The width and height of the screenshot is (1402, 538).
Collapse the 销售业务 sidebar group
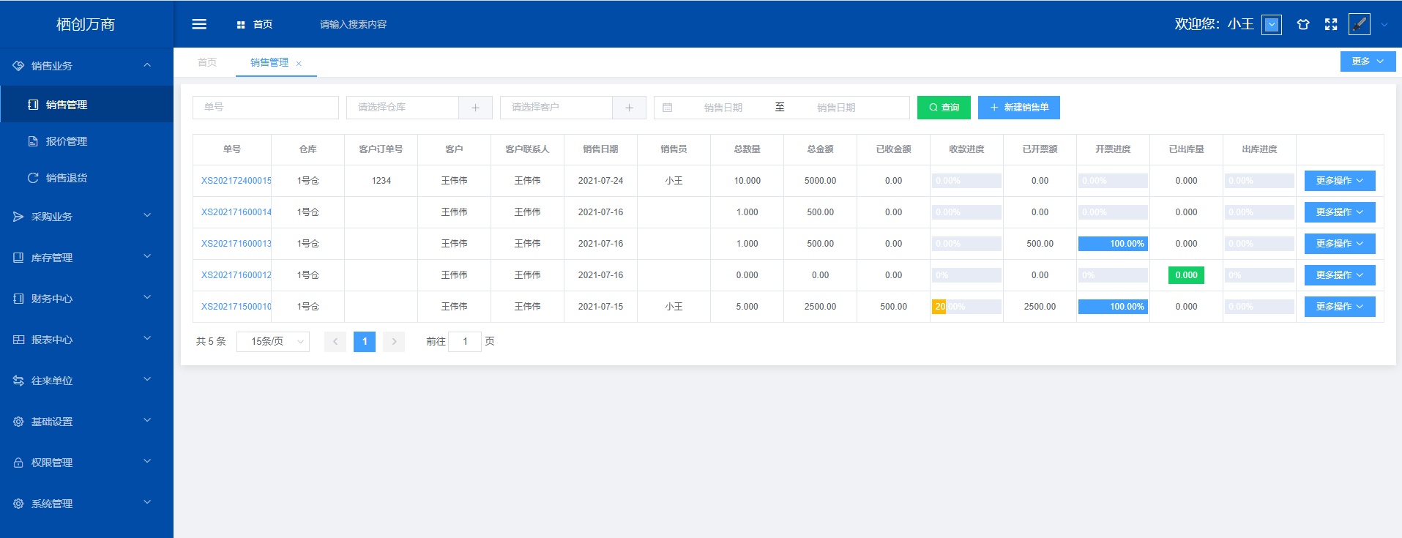pyautogui.click(x=86, y=66)
